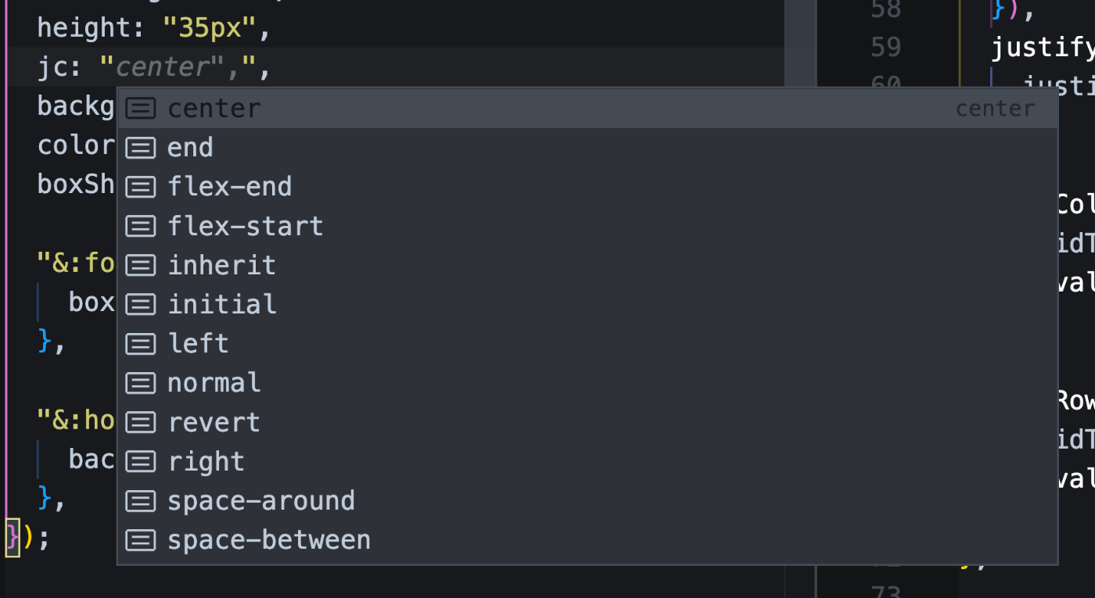Image resolution: width=1095 pixels, height=598 pixels.
Task: Choose the space-around suggestion
Action: 587,500
